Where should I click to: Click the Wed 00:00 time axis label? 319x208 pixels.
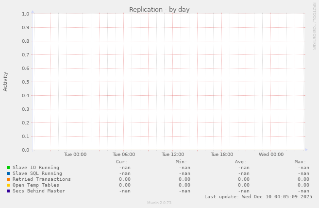(x=271, y=155)
